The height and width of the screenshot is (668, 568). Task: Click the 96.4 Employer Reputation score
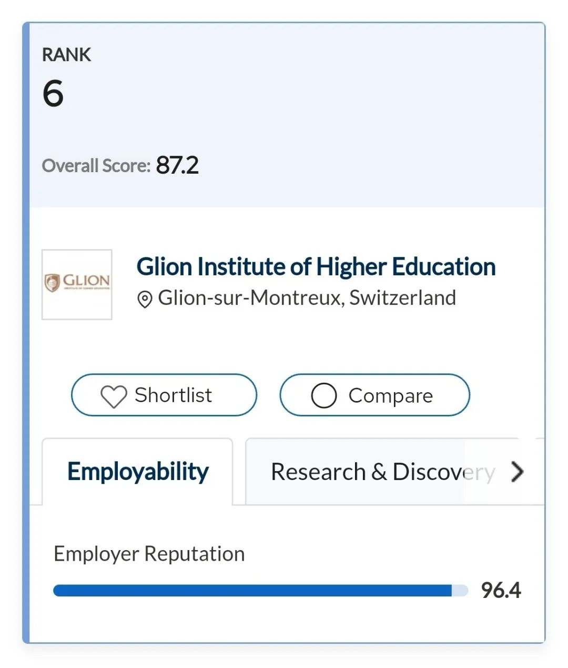pos(501,591)
